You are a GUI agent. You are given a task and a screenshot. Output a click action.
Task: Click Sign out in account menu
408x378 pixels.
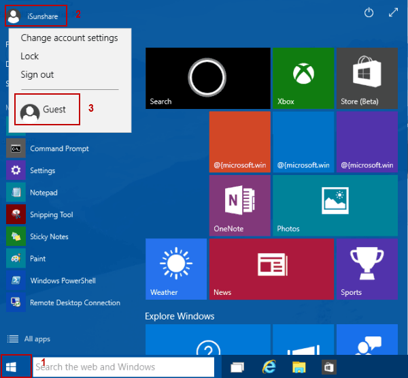point(37,75)
